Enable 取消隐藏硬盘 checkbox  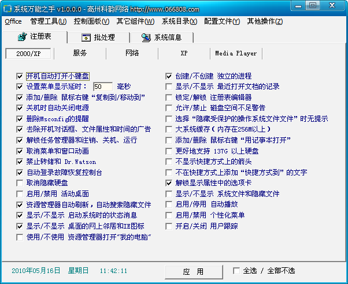[21, 182]
